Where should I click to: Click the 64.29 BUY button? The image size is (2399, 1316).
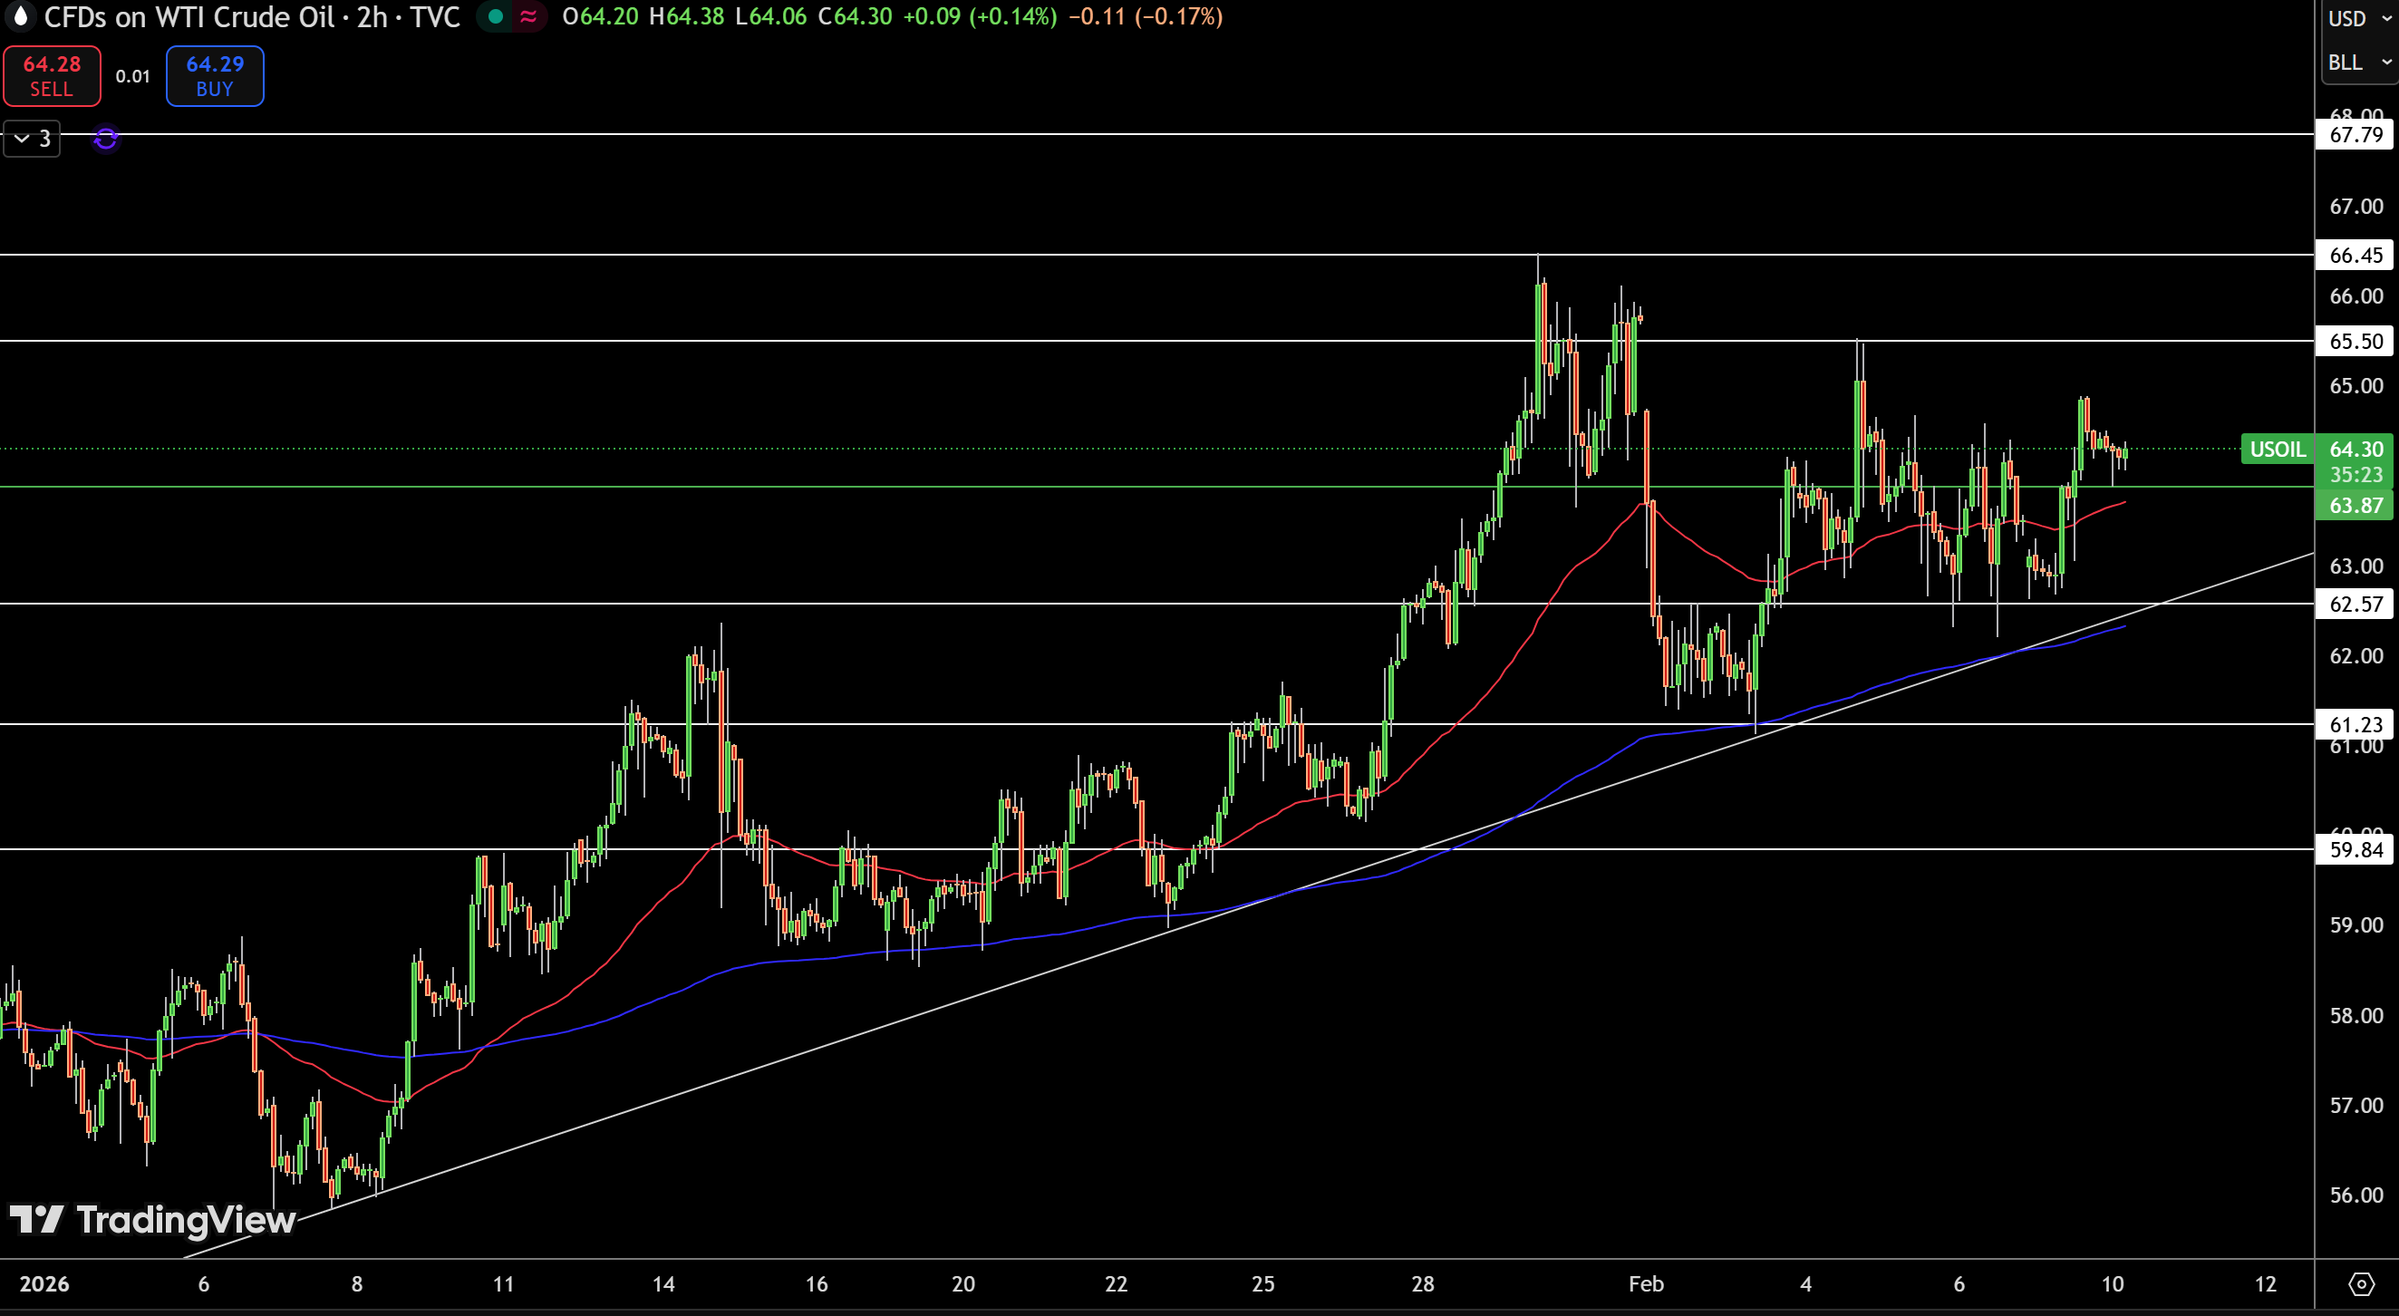tap(215, 75)
